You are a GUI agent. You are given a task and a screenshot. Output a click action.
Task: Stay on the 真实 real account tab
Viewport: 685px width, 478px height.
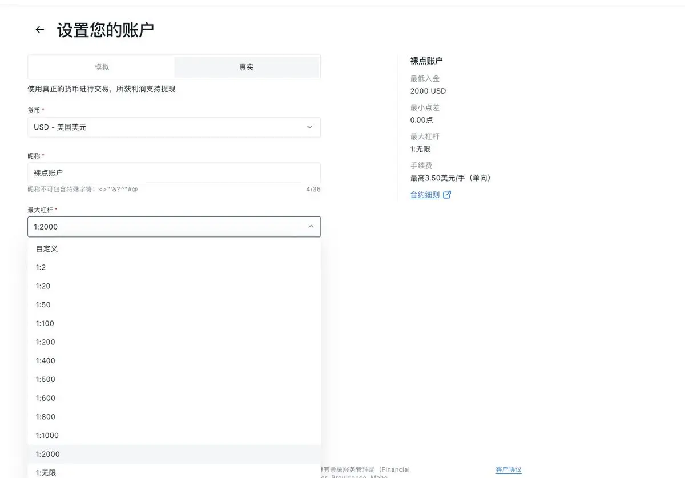point(246,67)
